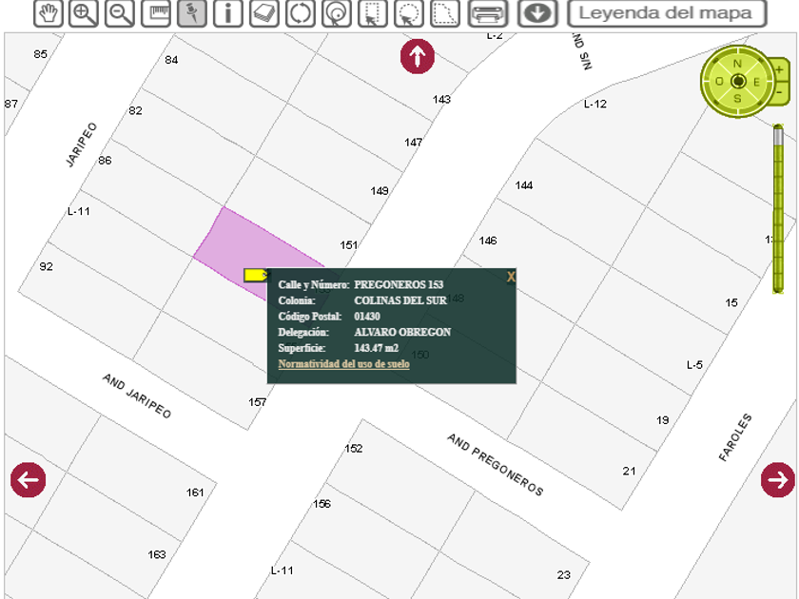Click lot number 147 on map

413,142
